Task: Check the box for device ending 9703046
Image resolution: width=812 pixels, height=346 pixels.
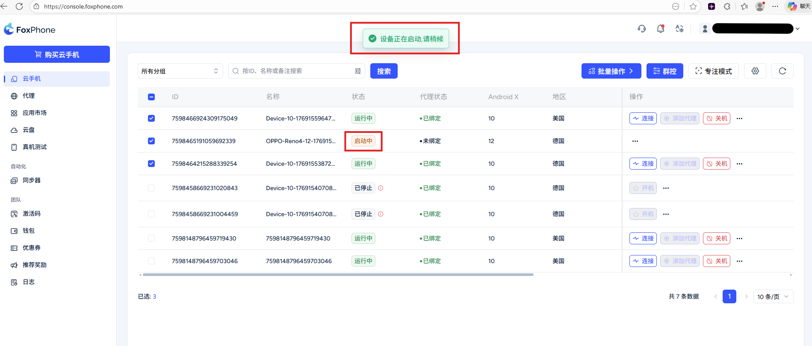Action: click(151, 261)
